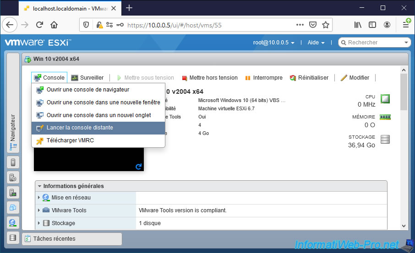Go to Firefox home page
The width and height of the screenshot is (415, 253).
coord(54,25)
